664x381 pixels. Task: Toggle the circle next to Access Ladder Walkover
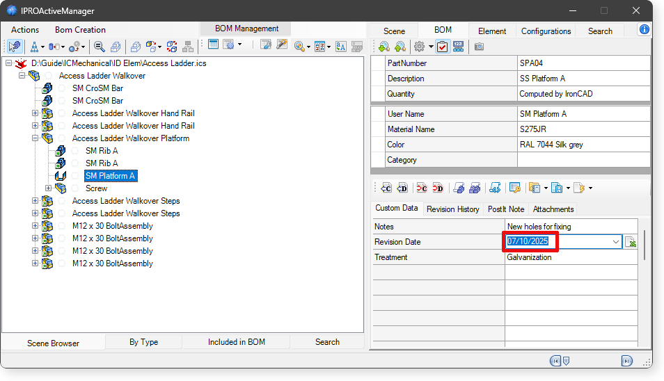(48, 76)
